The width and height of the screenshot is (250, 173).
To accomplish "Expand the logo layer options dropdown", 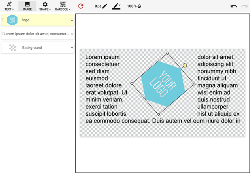I will point(72,20).
